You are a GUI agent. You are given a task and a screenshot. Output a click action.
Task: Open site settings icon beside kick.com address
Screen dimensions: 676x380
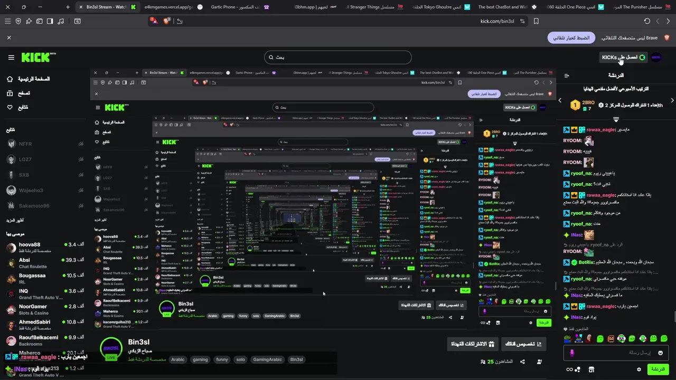pos(522,21)
